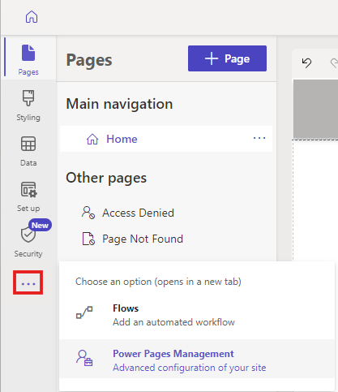Click the plus Page button
The width and height of the screenshot is (338, 392).
[227, 58]
